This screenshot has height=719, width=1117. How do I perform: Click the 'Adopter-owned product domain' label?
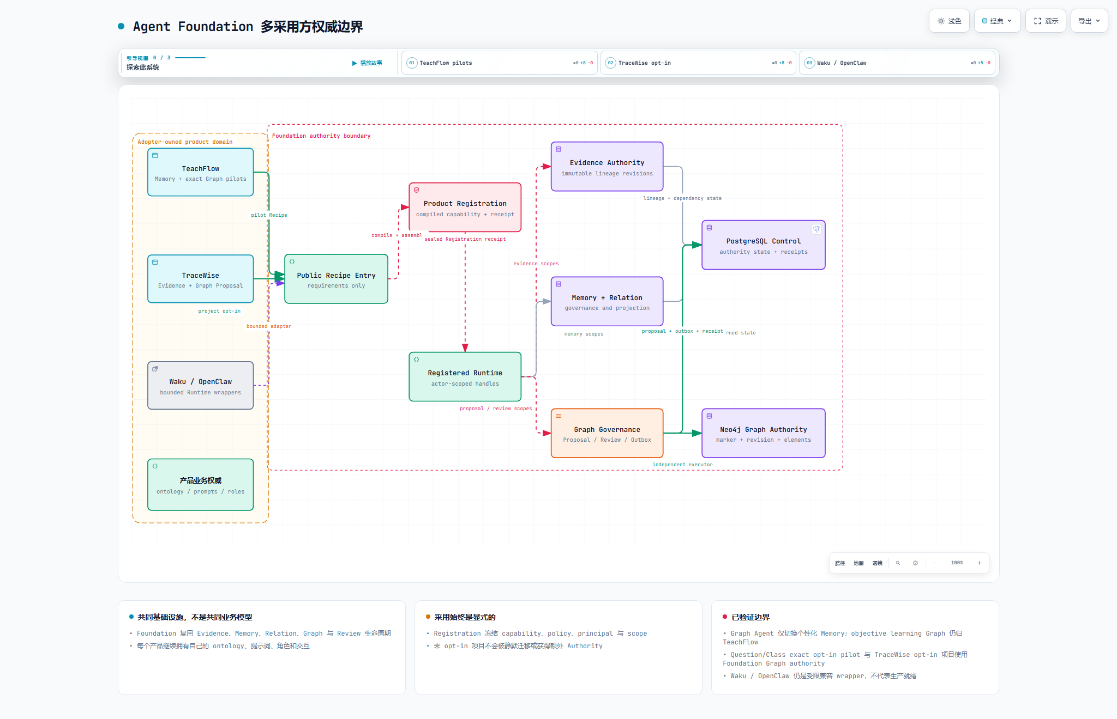click(185, 142)
